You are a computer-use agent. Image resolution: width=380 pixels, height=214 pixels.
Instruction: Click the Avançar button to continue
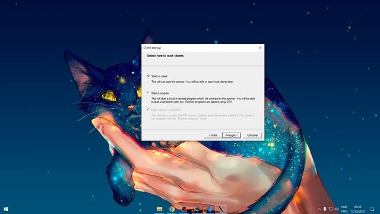(x=232, y=135)
